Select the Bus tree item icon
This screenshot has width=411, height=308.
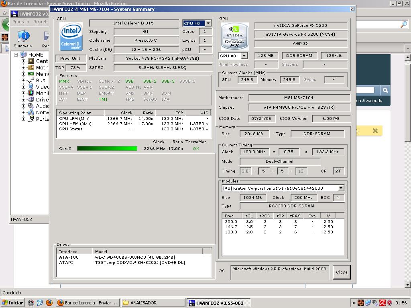click(x=31, y=80)
